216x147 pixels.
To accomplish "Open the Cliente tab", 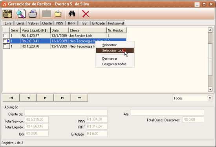I will pyautogui.click(x=47, y=23).
